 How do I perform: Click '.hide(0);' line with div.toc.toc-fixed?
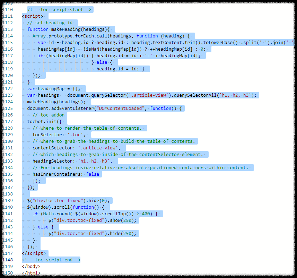click(68, 200)
